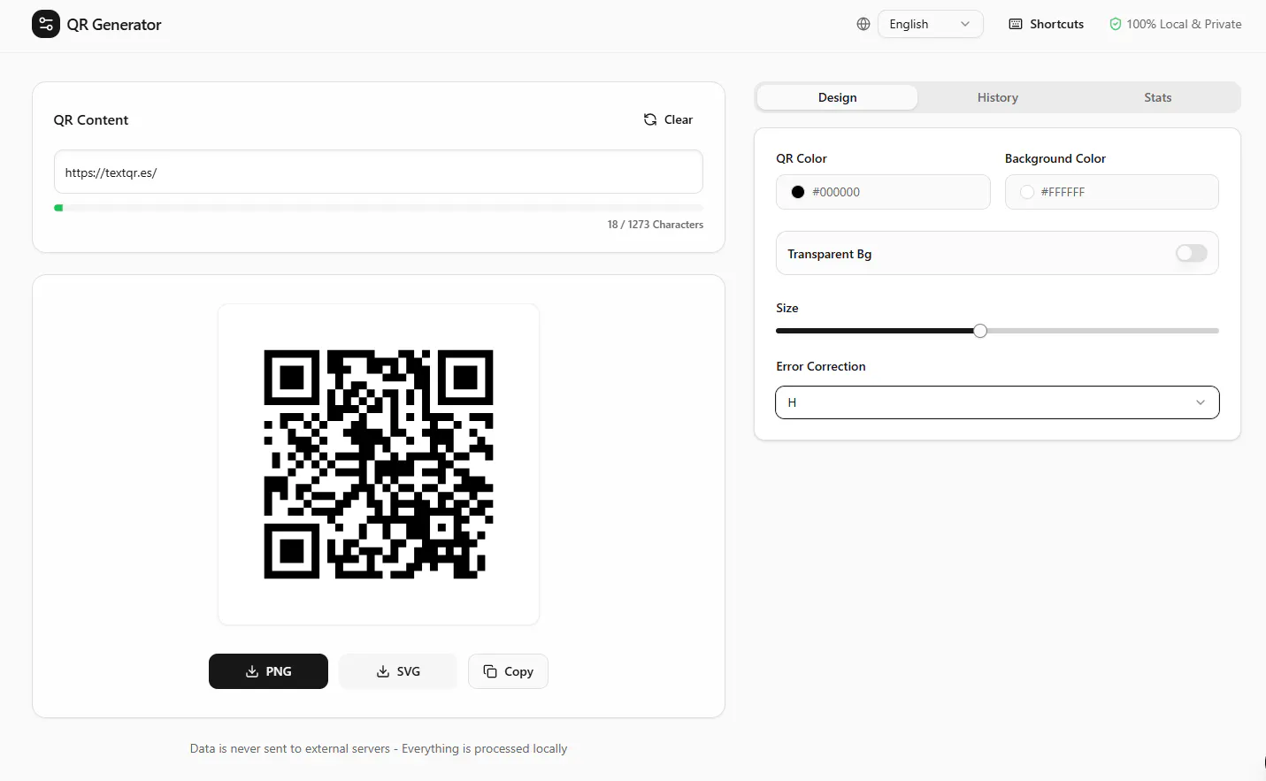This screenshot has height=781, width=1266.
Task: Click the 'Background Color' label
Action: pyautogui.click(x=1055, y=158)
